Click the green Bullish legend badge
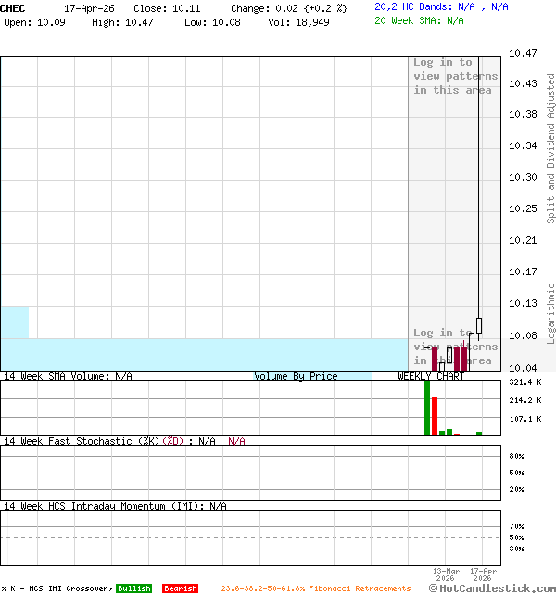The width and height of the screenshot is (556, 593). tap(133, 588)
